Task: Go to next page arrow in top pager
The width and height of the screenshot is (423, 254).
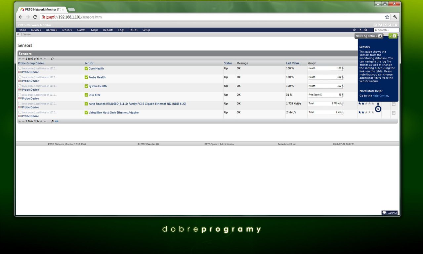Action: click(41, 59)
